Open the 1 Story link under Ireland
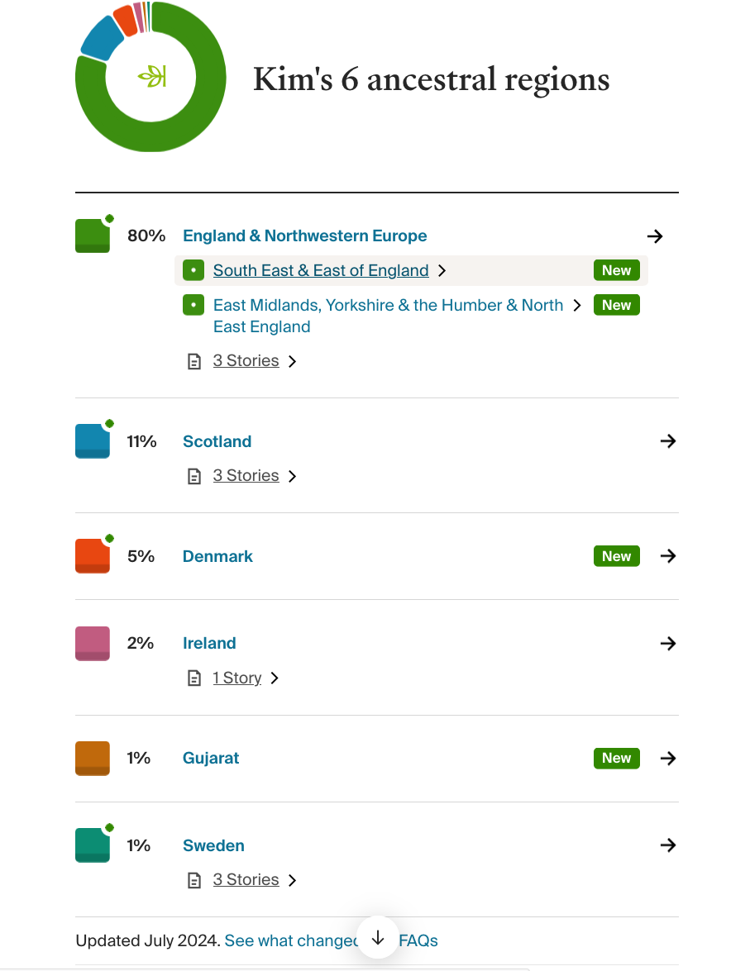Screen dimensions: 750x971 pos(236,678)
